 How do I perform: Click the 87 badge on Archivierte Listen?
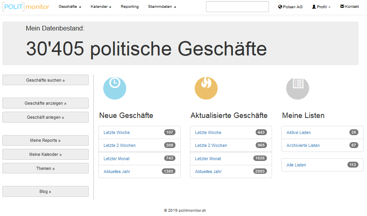click(354, 145)
